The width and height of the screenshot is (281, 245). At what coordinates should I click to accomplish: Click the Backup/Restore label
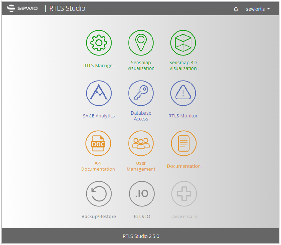click(x=99, y=217)
